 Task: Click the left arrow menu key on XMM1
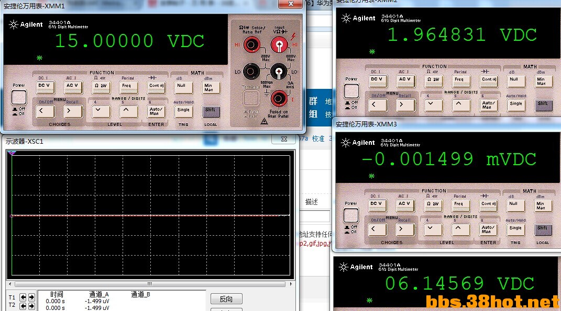pos(45,111)
